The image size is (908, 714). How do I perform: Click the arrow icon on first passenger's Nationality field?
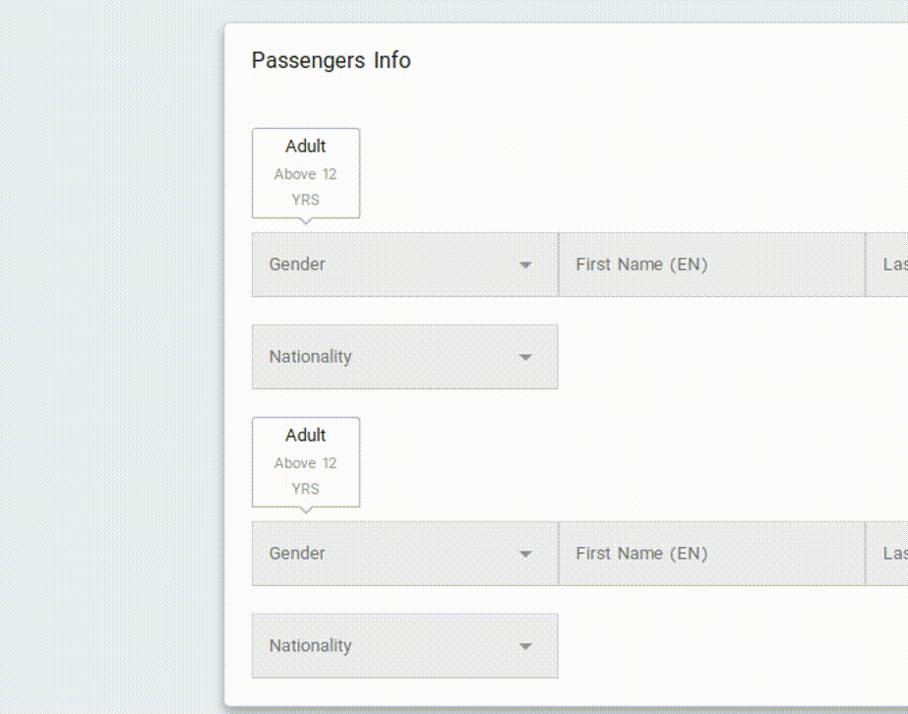click(525, 358)
